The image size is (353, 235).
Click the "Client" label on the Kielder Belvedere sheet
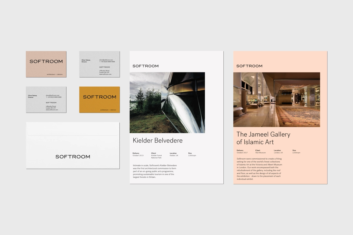153,153
